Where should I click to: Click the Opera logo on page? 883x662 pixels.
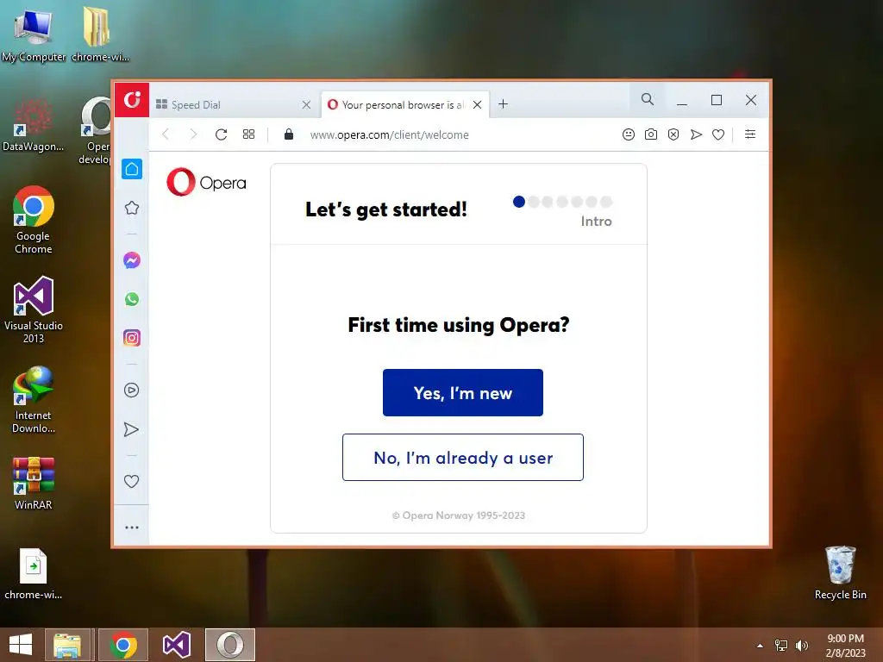point(206,182)
